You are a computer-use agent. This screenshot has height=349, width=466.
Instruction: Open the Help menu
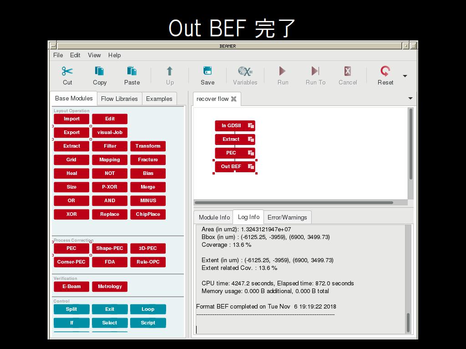(114, 55)
